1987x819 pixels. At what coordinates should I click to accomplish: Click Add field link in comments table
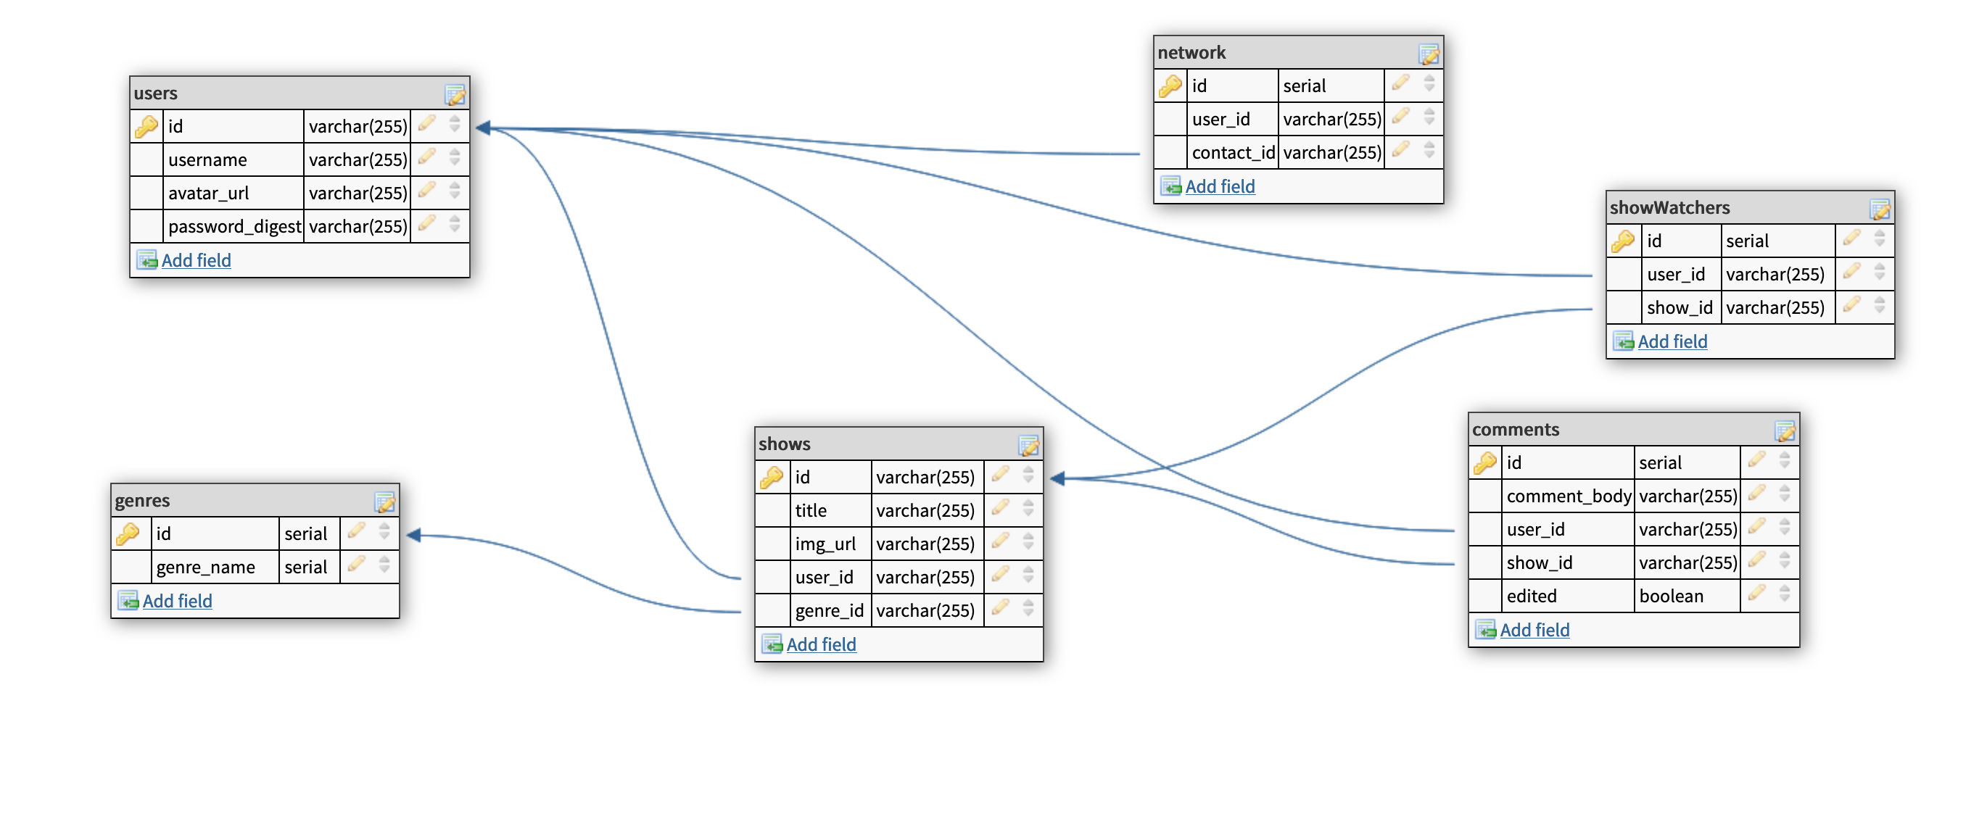(x=1534, y=630)
